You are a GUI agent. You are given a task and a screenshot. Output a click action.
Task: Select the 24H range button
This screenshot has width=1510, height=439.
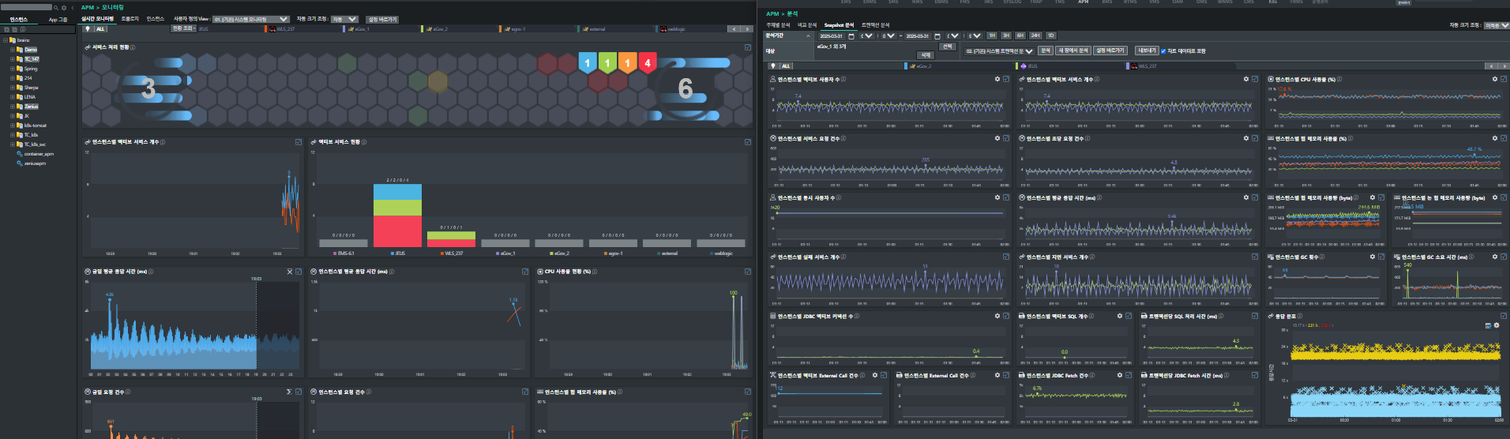[x=1035, y=36]
